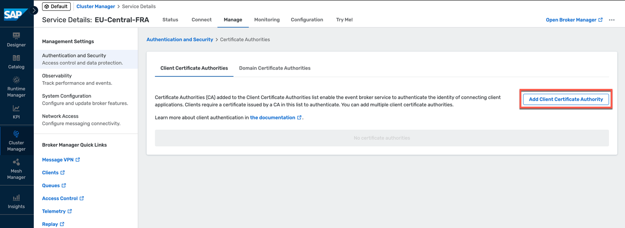Viewport: 625px width, 228px height.
Task: Open Queues quick link
Action: coord(51,185)
